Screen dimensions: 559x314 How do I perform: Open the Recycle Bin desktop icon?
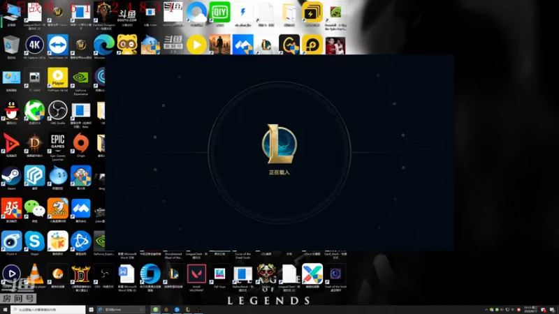pos(11,46)
